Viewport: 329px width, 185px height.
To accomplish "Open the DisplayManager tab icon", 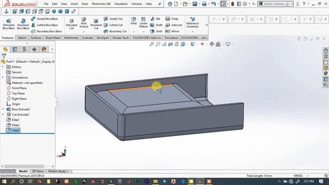I will pos(44,49).
